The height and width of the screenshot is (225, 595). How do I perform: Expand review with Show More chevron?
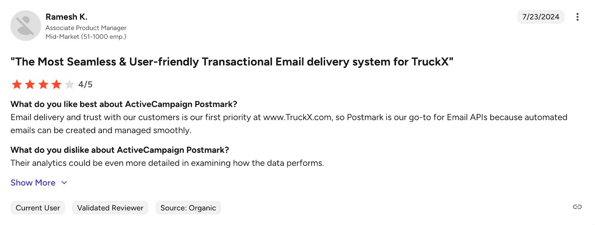tap(64, 183)
